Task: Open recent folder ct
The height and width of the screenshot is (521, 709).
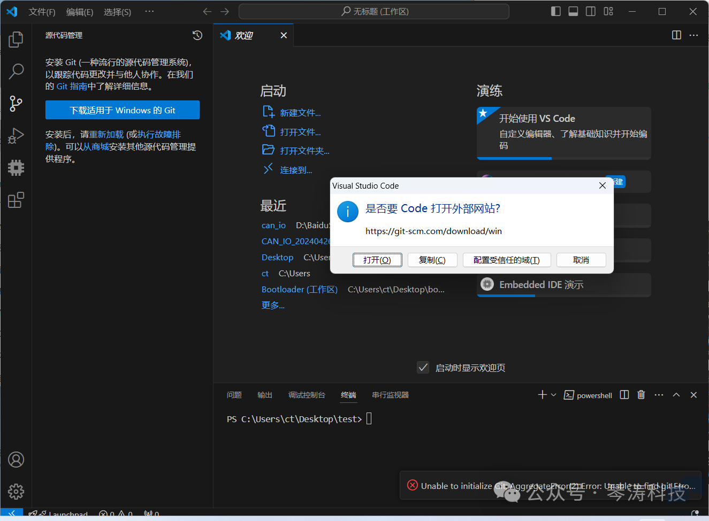Action: [x=265, y=273]
